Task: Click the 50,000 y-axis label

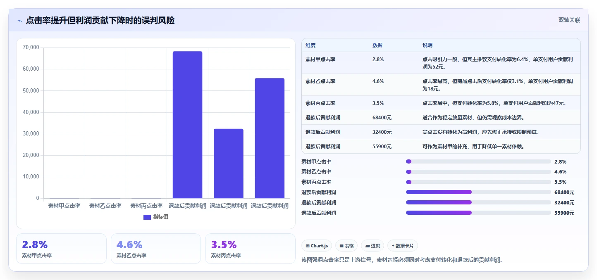Action: click(x=31, y=90)
